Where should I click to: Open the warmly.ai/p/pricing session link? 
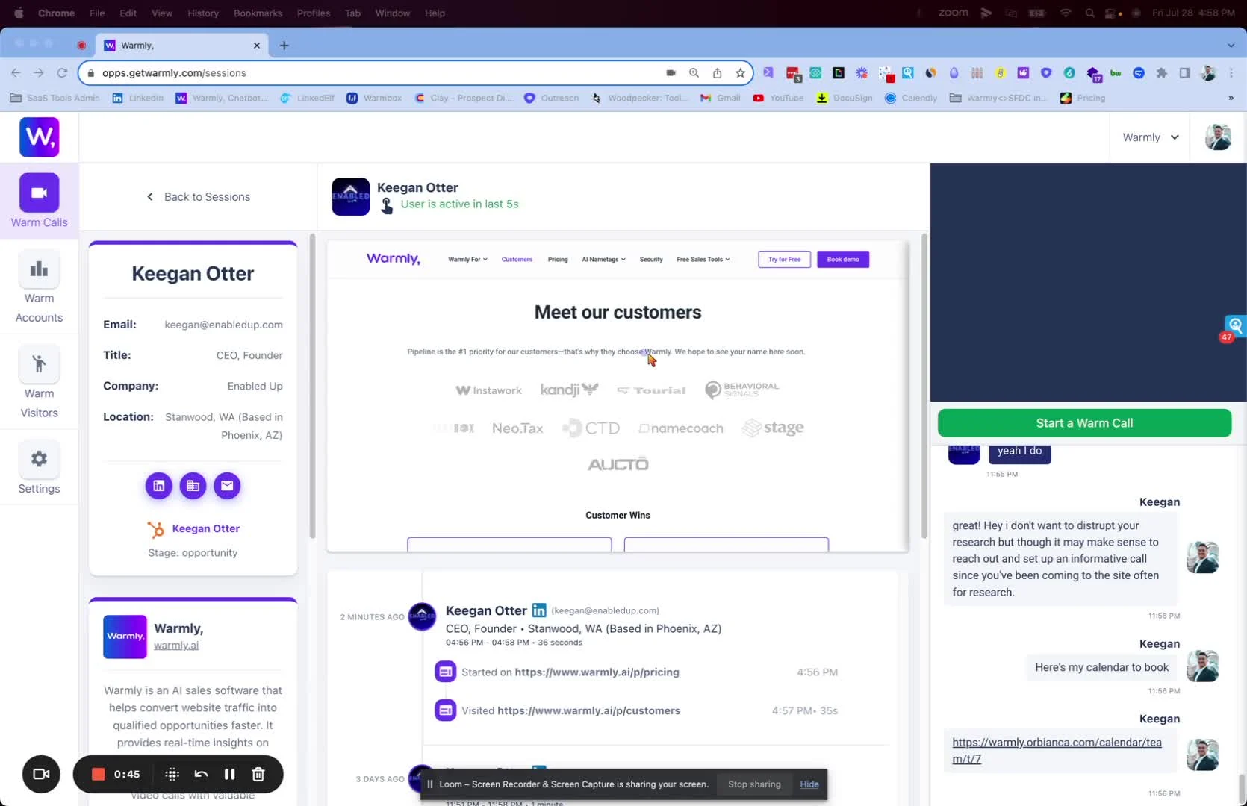[597, 672]
